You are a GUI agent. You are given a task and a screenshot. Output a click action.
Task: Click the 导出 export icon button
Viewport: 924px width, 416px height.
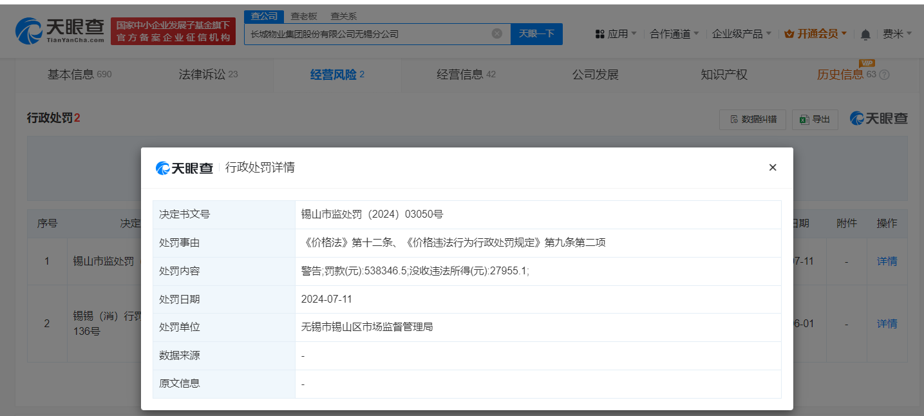tap(813, 119)
